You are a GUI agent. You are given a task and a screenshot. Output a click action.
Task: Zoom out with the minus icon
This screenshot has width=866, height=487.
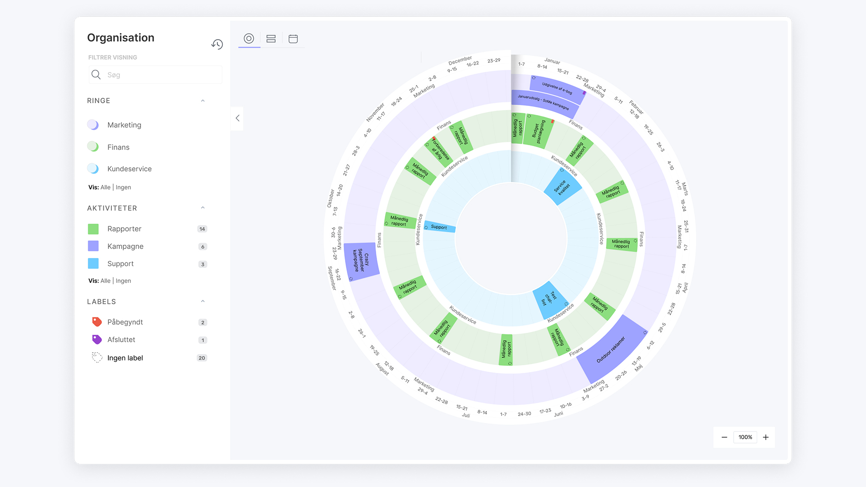(724, 437)
